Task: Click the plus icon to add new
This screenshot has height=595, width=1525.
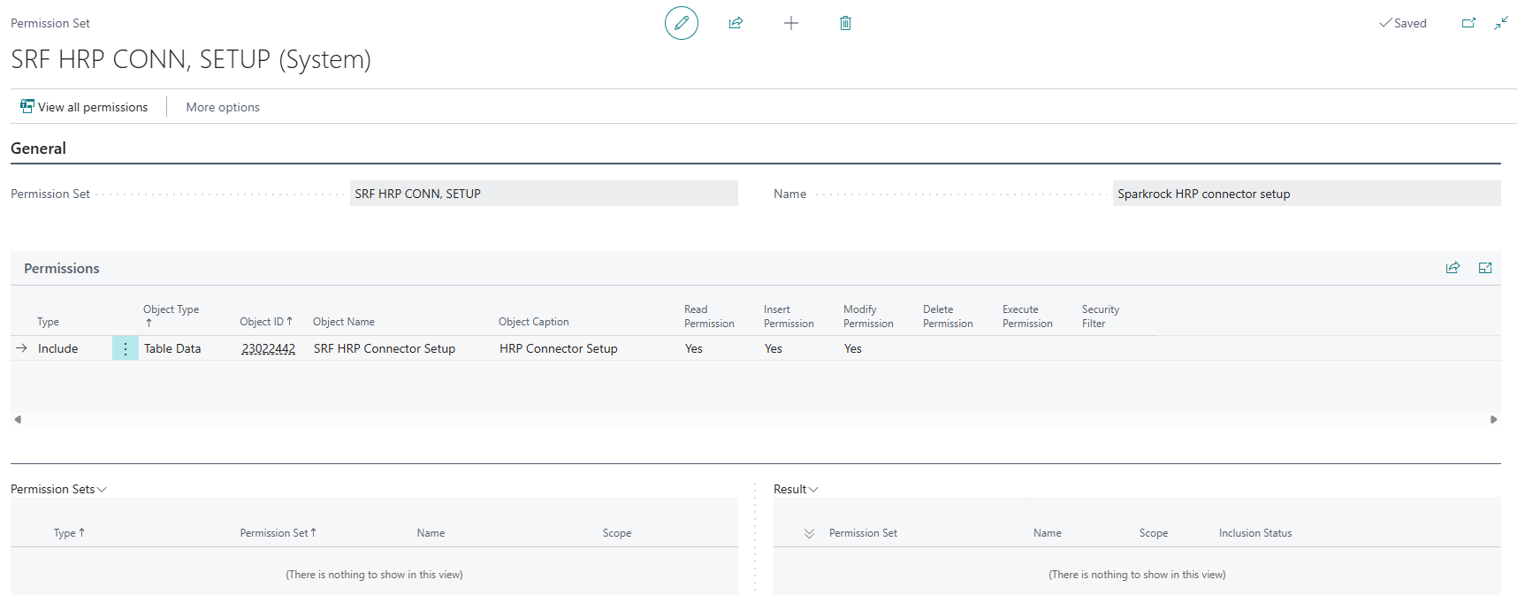Action: point(791,23)
